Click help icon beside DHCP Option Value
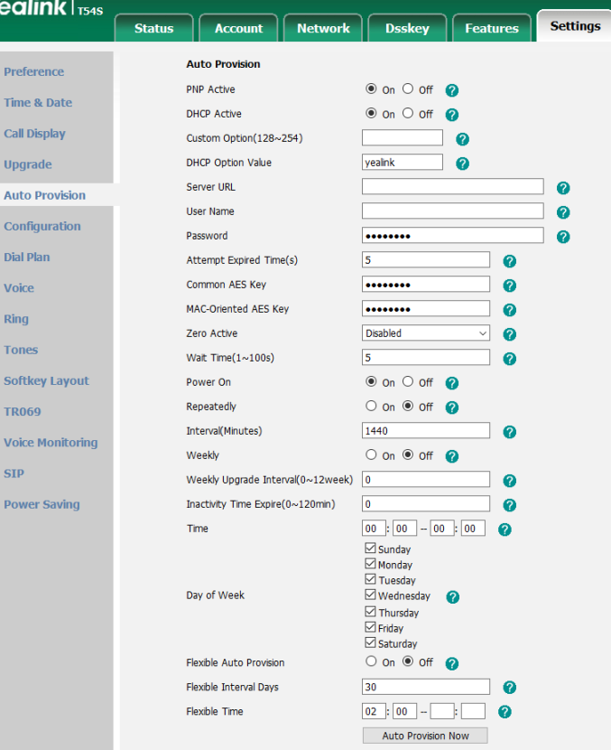The image size is (611, 750). click(462, 164)
